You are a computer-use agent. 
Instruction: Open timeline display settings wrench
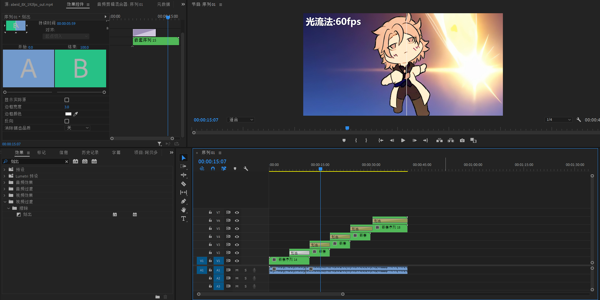coord(246,169)
